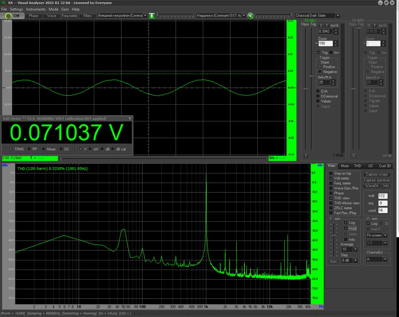Open the microphone input device dropdown
The width and height of the screenshot is (399, 317).
point(145,16)
